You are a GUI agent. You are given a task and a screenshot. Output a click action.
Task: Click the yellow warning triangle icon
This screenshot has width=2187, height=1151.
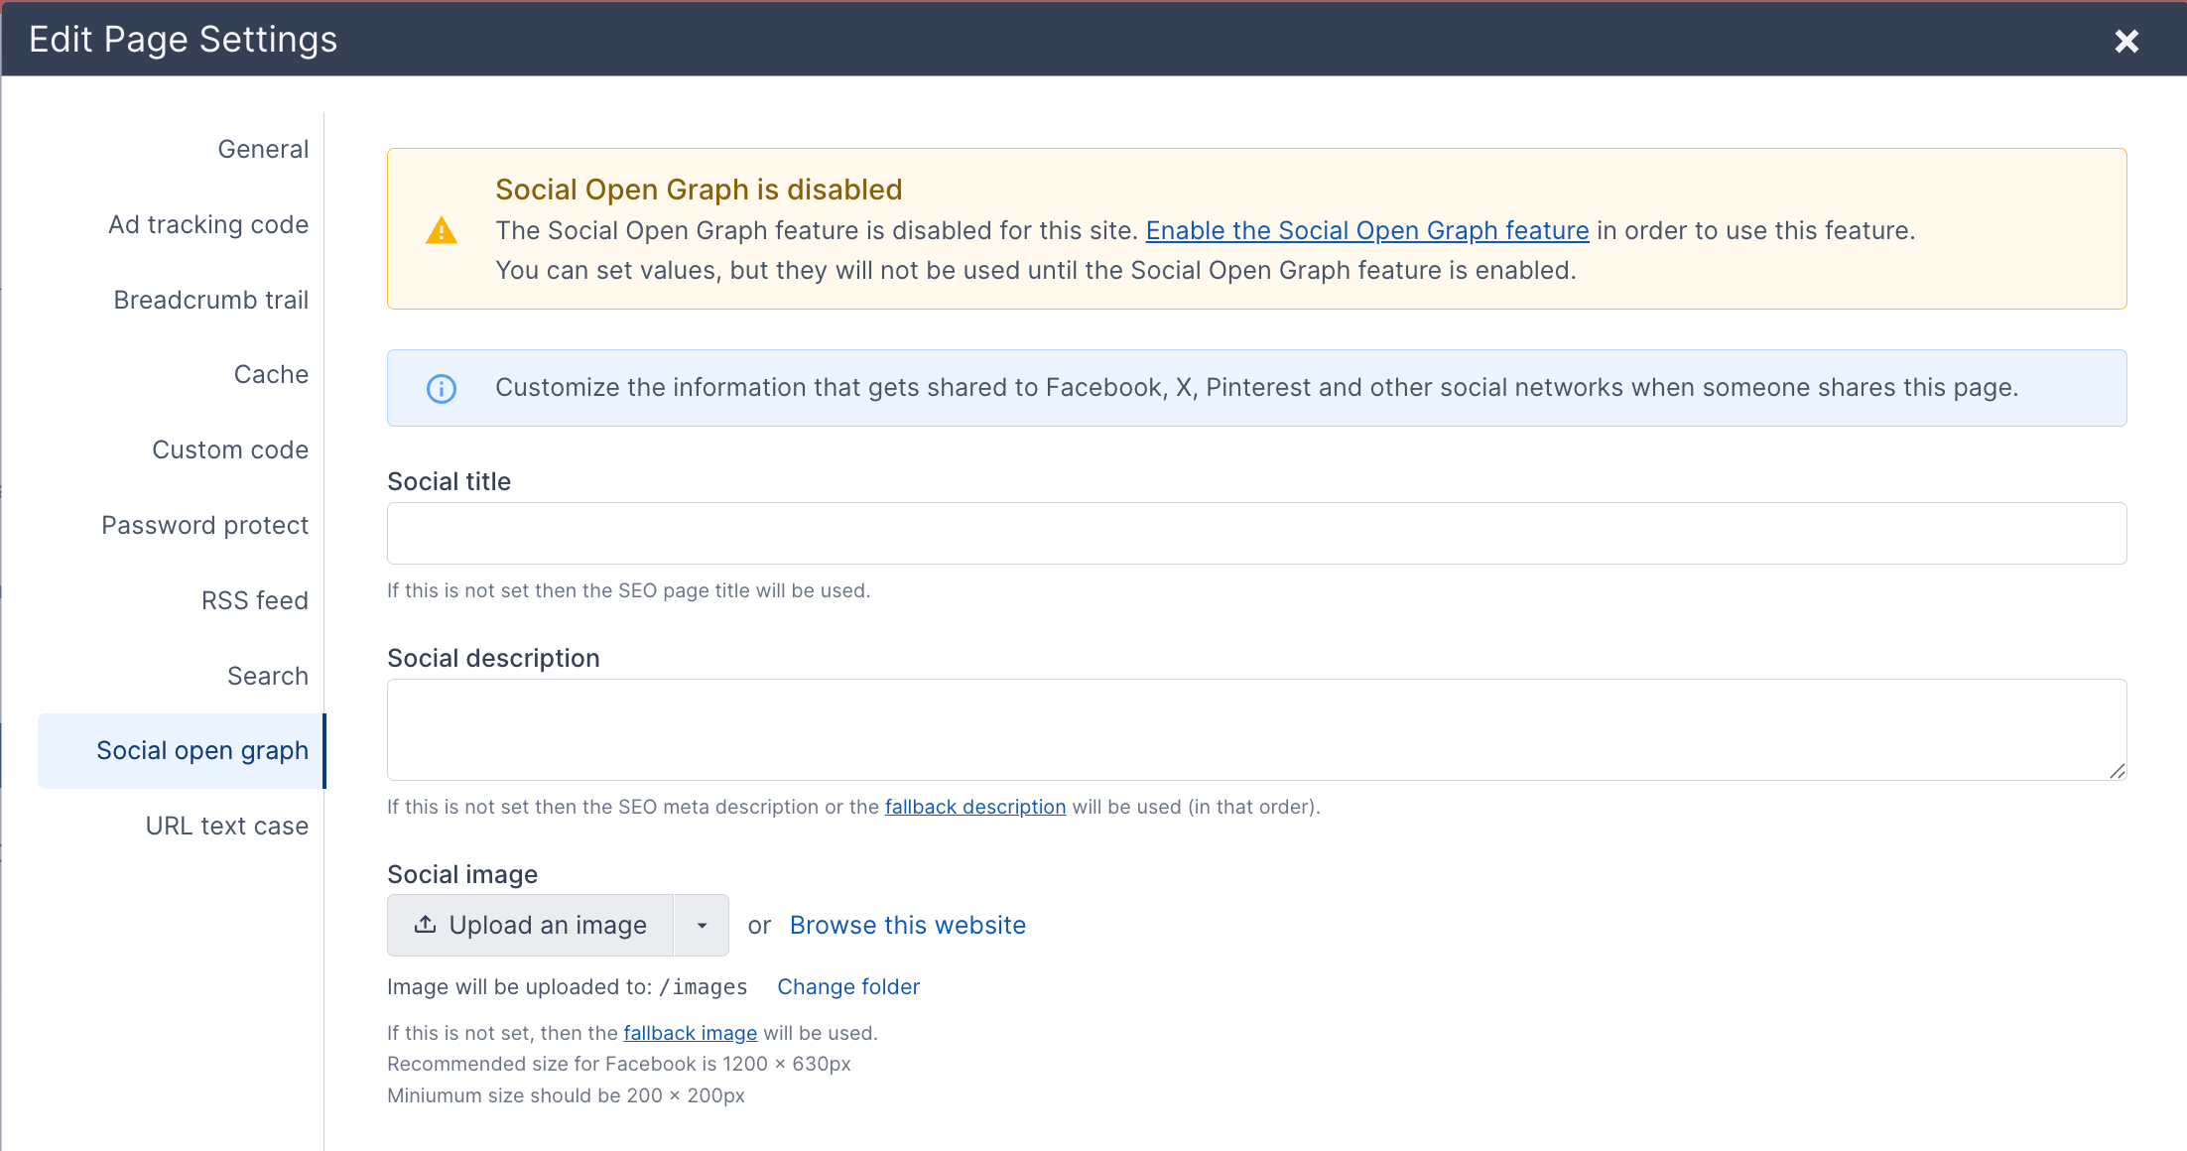point(441,230)
